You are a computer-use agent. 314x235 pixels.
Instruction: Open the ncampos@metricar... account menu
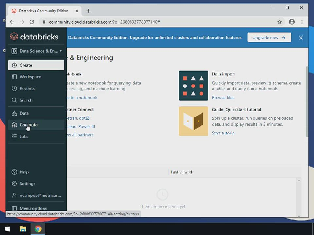click(36, 195)
